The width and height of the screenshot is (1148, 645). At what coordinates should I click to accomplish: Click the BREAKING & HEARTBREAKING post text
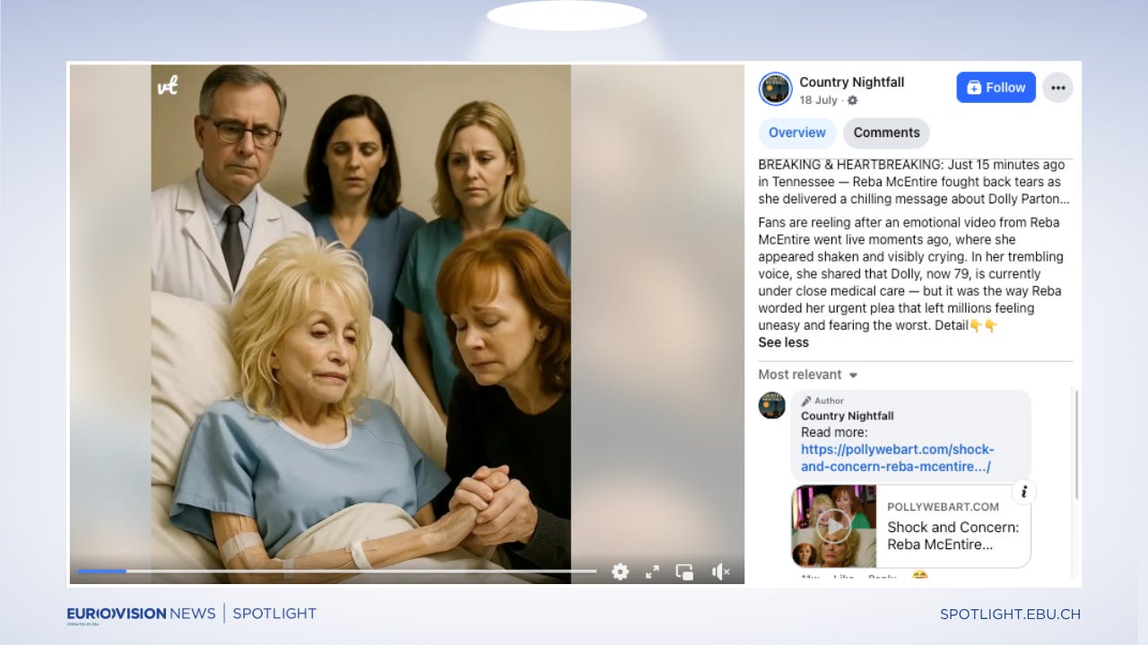click(x=914, y=182)
